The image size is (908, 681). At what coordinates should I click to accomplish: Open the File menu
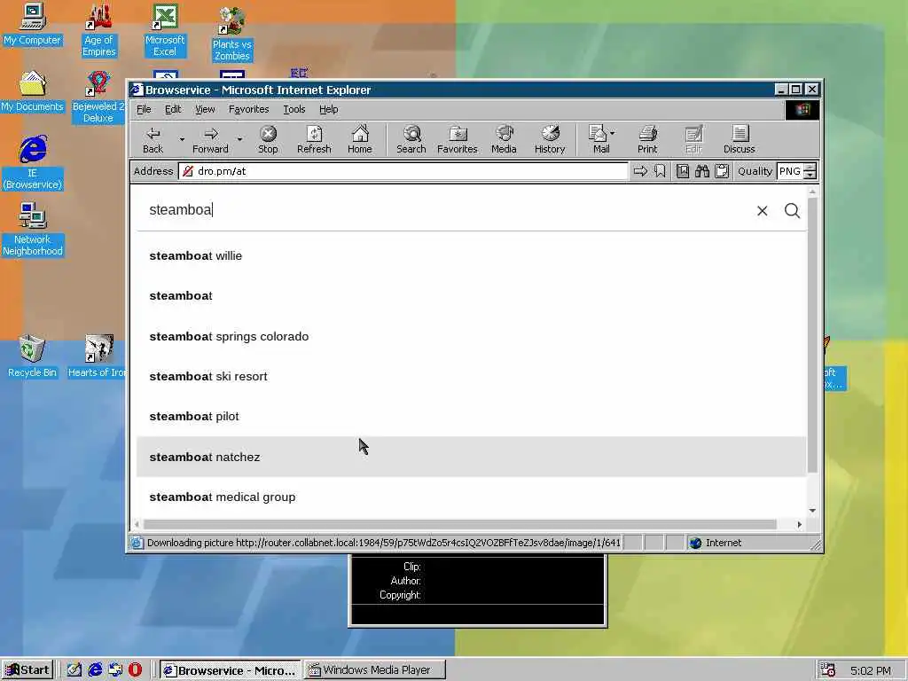point(144,109)
